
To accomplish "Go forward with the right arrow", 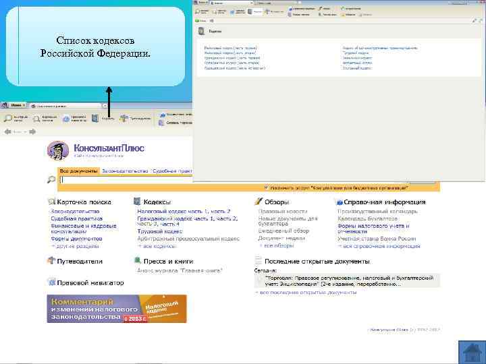I will (32, 132).
